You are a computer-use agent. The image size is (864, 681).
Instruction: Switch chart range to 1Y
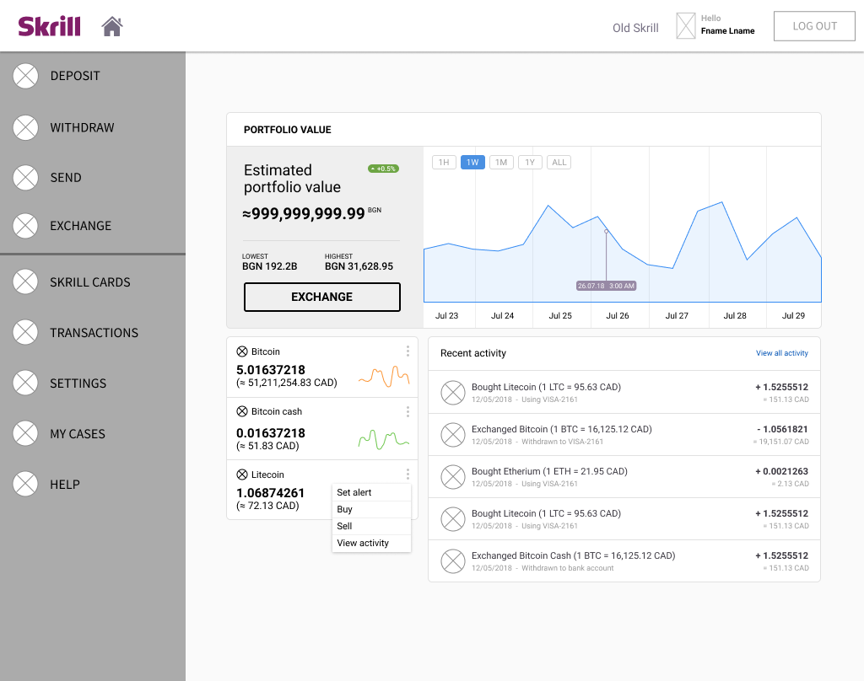tap(530, 163)
